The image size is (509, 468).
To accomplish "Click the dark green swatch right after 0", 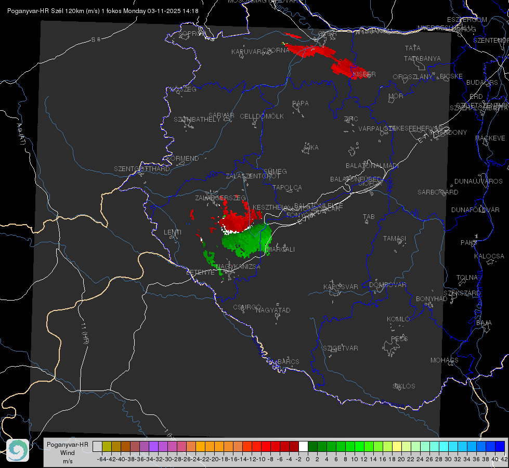I will pyautogui.click(x=312, y=446).
